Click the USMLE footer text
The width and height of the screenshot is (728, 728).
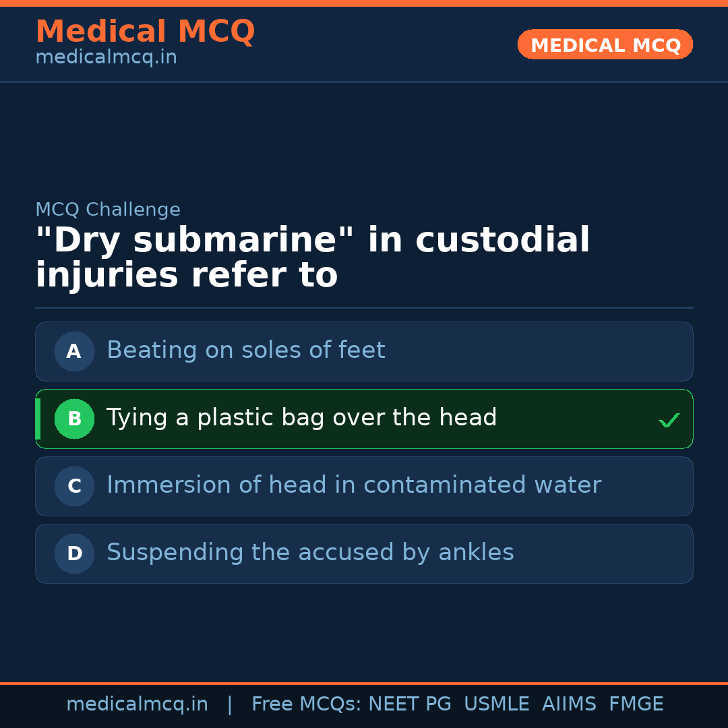pyautogui.click(x=496, y=704)
